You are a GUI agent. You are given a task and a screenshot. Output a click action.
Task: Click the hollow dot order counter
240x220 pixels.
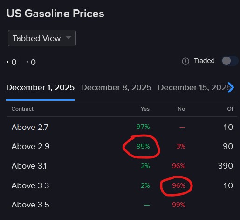[x=31, y=62]
